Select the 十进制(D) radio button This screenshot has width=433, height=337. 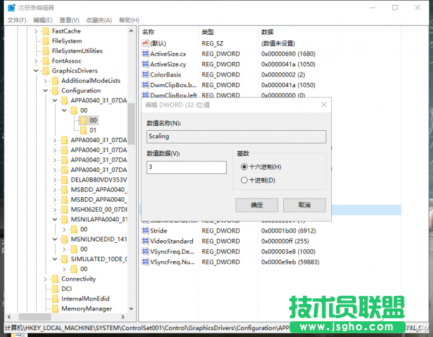(244, 180)
